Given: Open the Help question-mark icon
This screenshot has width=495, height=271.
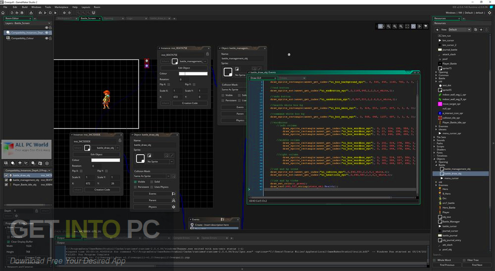Looking at the screenshot, I should pos(69,13).
